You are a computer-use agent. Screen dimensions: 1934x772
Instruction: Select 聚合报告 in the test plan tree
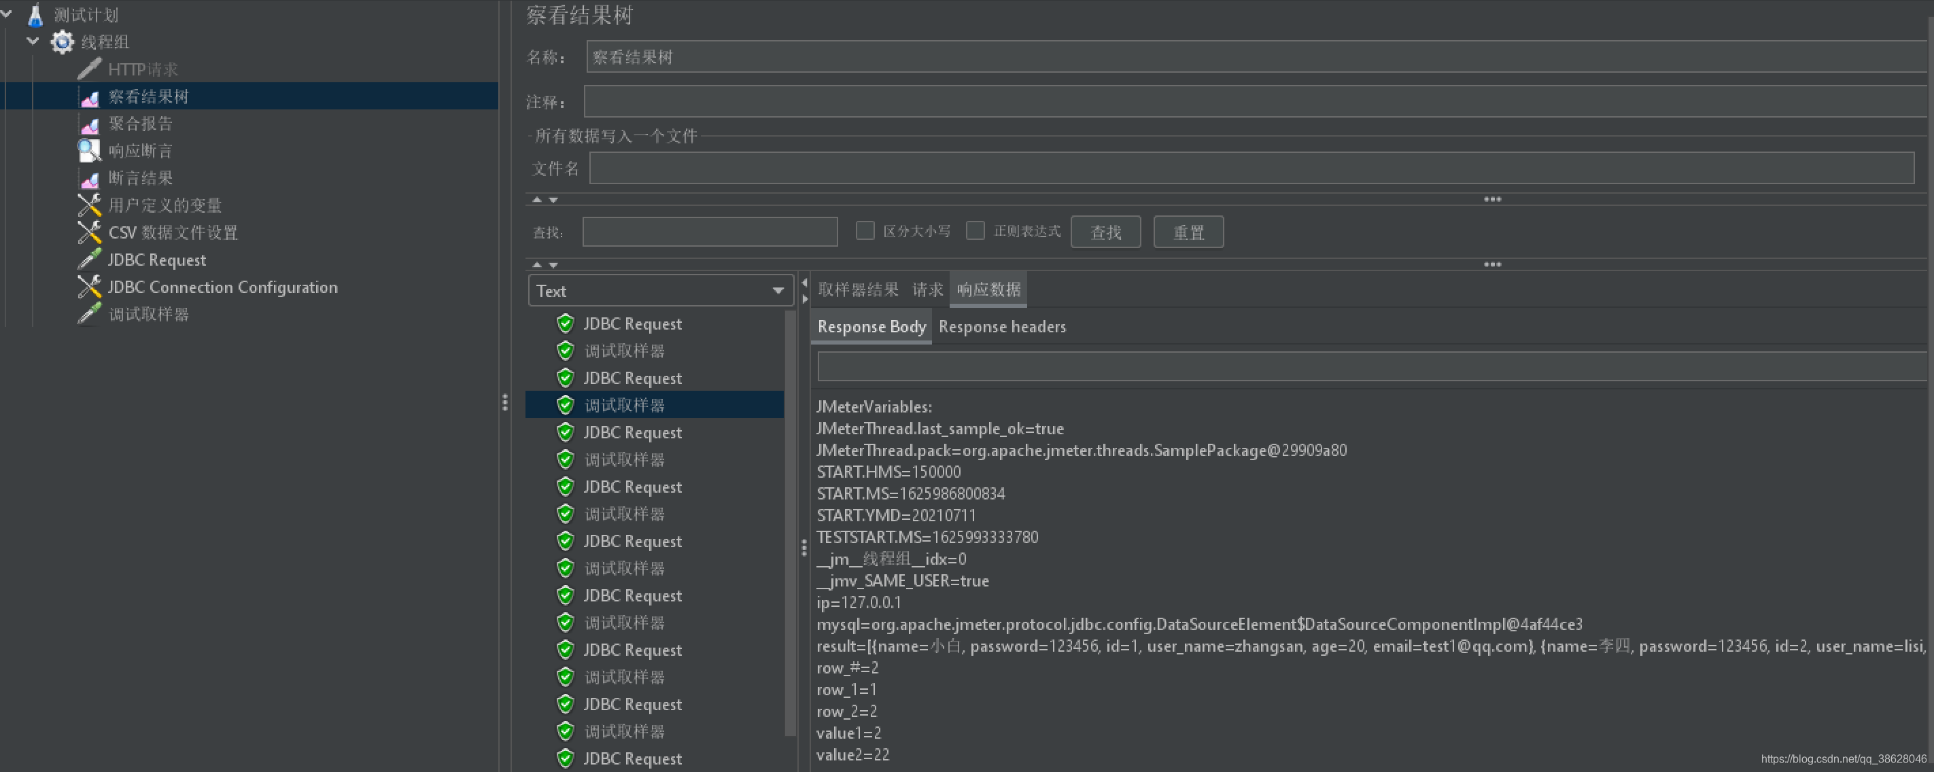tap(141, 124)
